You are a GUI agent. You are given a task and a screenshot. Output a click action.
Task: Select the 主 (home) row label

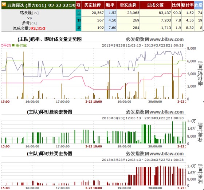tap(79, 13)
